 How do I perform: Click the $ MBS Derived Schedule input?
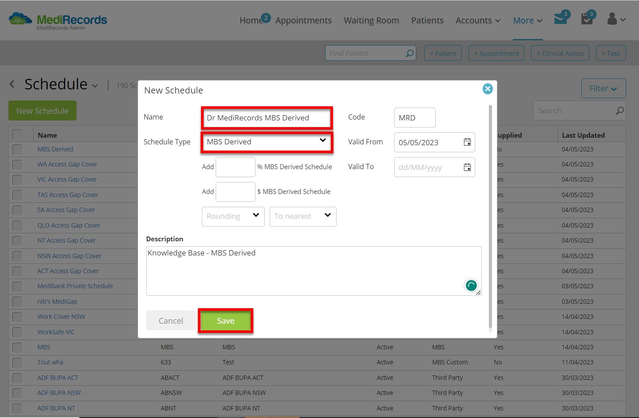pyautogui.click(x=236, y=192)
